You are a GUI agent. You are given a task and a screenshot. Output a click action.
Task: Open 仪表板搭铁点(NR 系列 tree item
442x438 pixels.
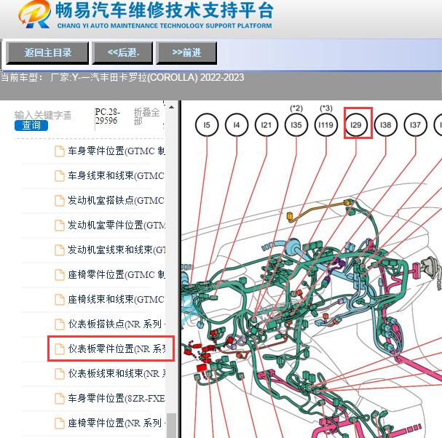coord(117,324)
